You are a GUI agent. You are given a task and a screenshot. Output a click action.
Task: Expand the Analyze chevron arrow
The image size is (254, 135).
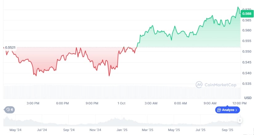point(236,110)
